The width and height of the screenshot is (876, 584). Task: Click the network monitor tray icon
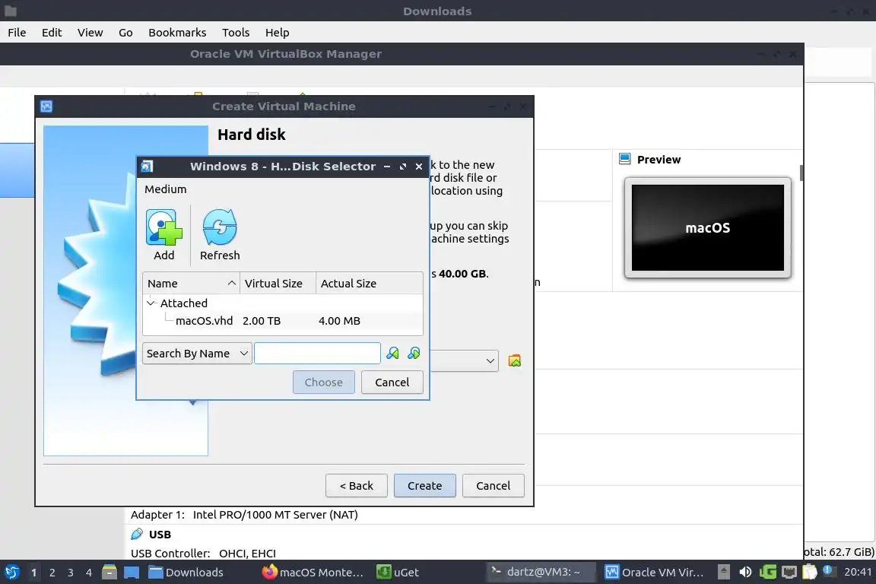[x=789, y=573]
